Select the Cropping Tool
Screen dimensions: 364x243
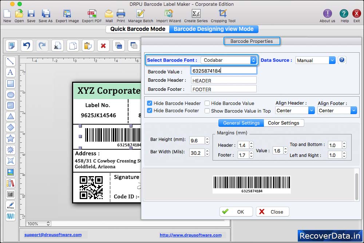click(x=223, y=14)
